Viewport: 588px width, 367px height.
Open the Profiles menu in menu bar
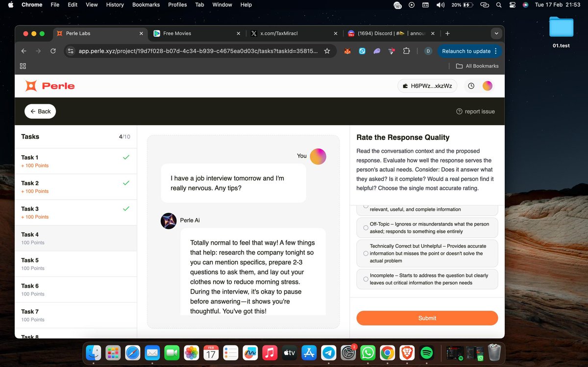[177, 4]
